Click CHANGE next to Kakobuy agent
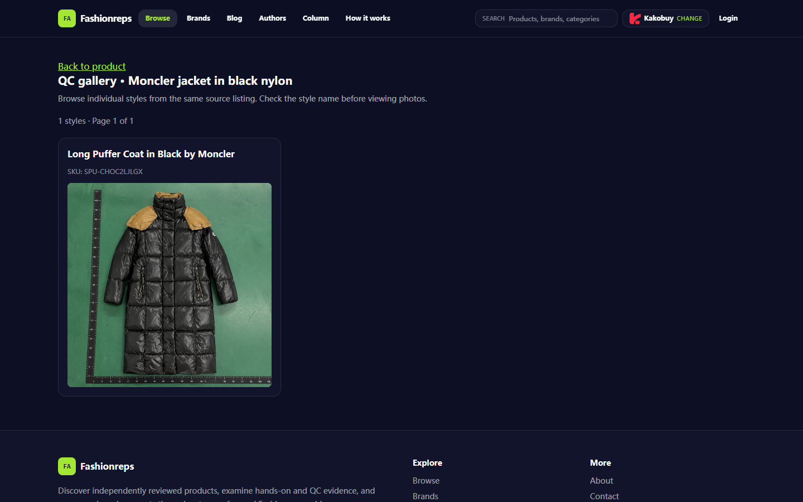803x502 pixels. click(x=689, y=18)
